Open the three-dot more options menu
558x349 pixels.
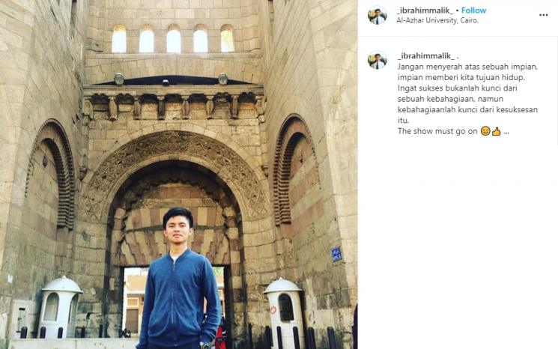[x=543, y=15]
